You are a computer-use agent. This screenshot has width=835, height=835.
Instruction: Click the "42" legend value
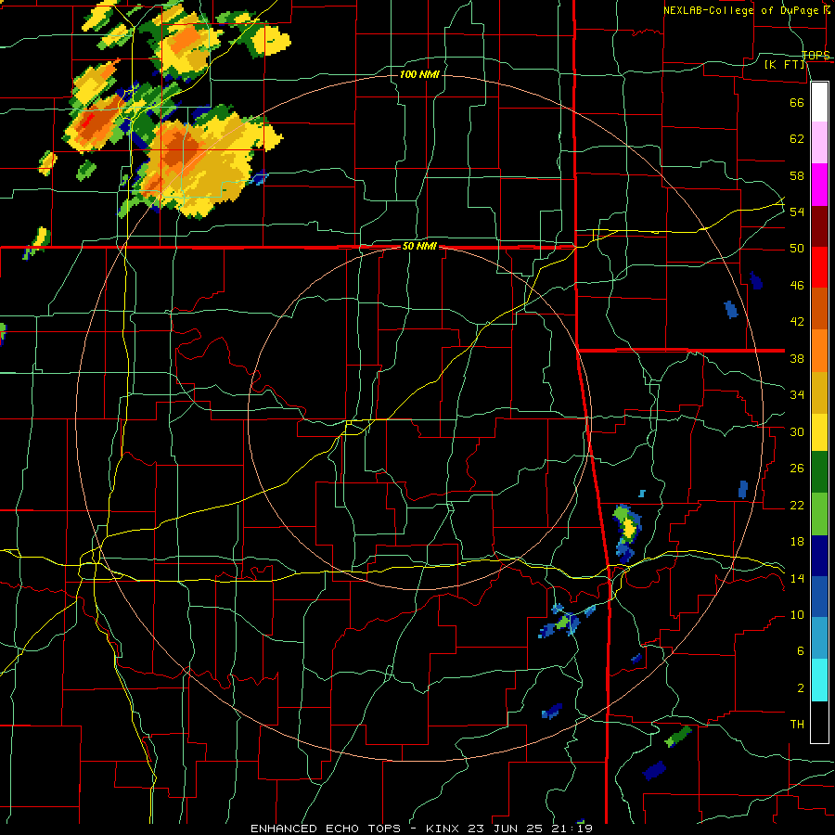[x=797, y=322]
